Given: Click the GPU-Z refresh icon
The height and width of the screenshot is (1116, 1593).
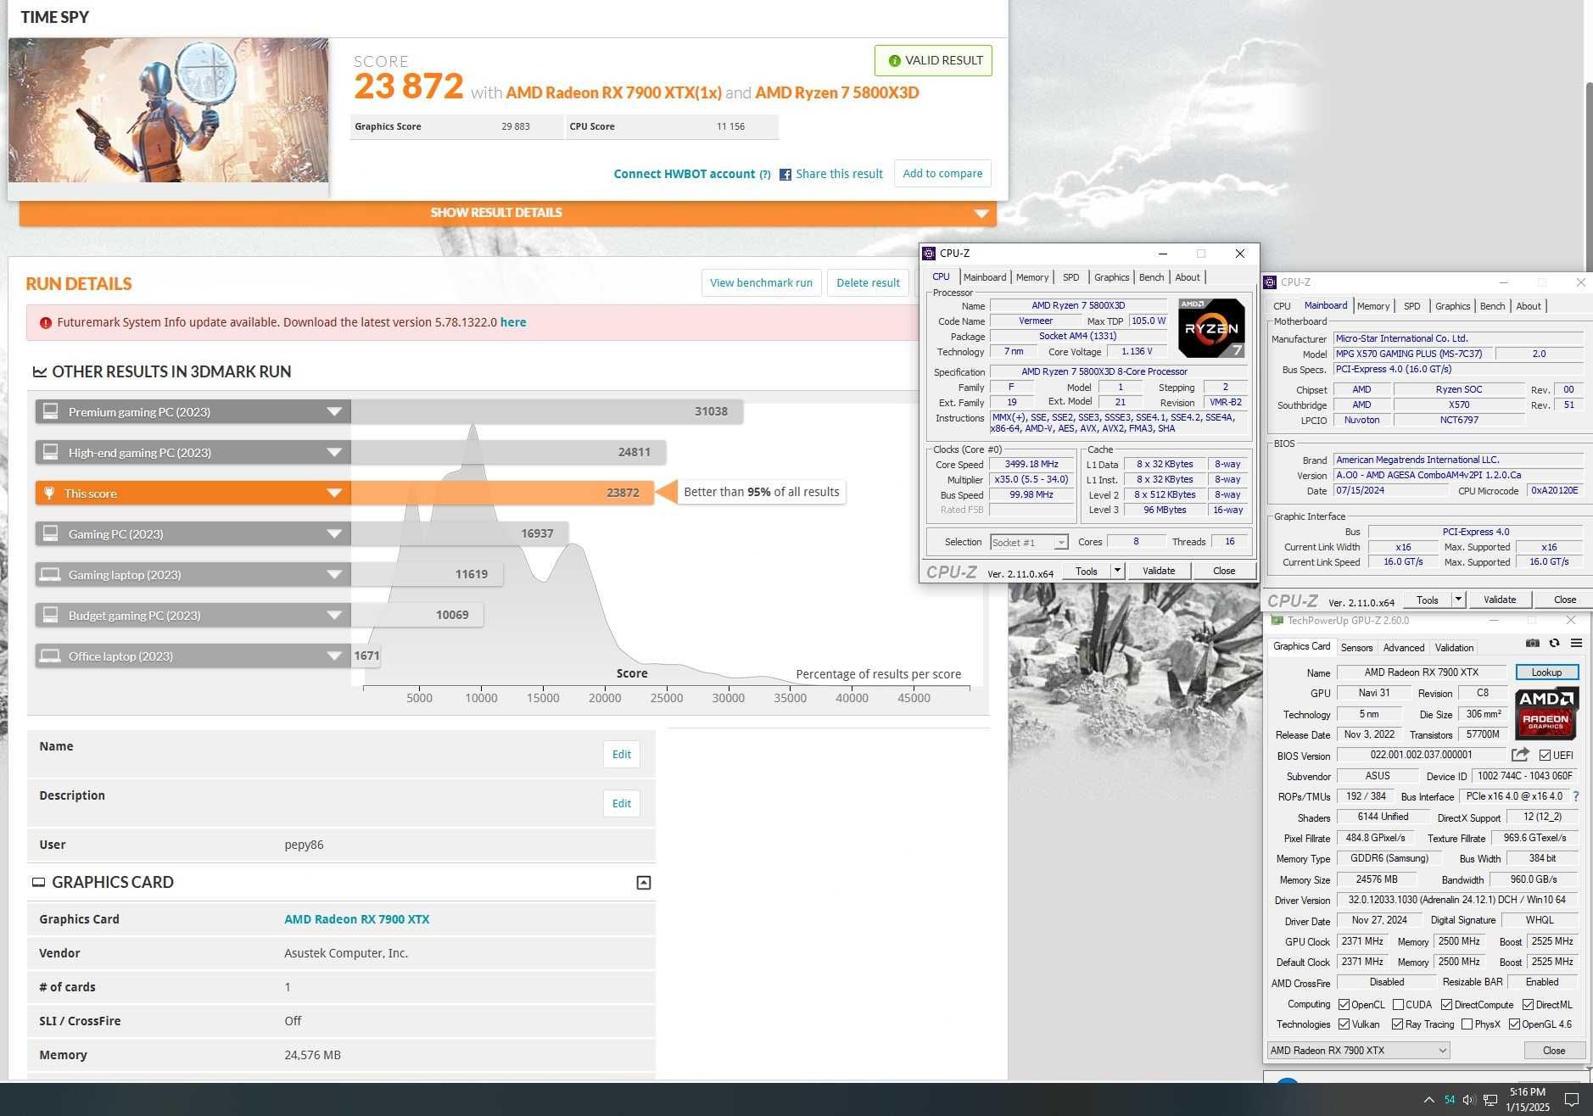Looking at the screenshot, I should [1554, 644].
